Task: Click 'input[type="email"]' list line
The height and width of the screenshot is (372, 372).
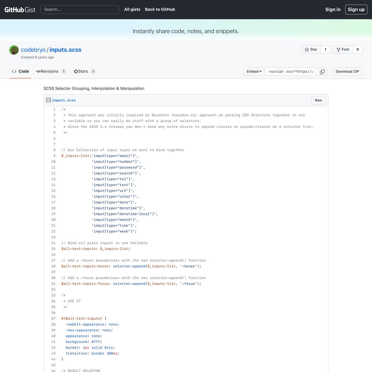Action: pos(100,156)
